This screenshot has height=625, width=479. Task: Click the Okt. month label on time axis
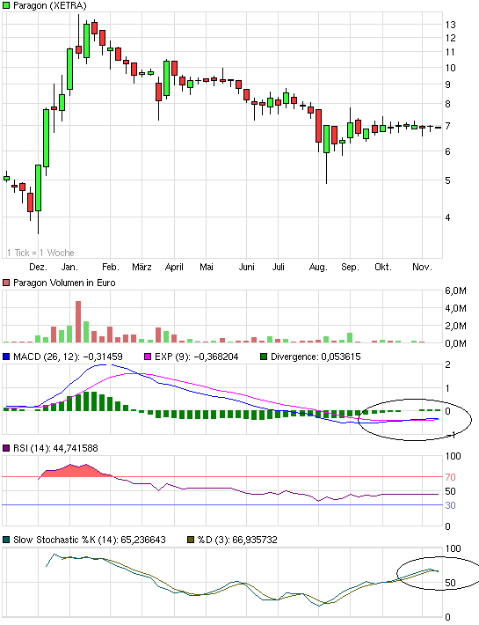[x=382, y=267]
